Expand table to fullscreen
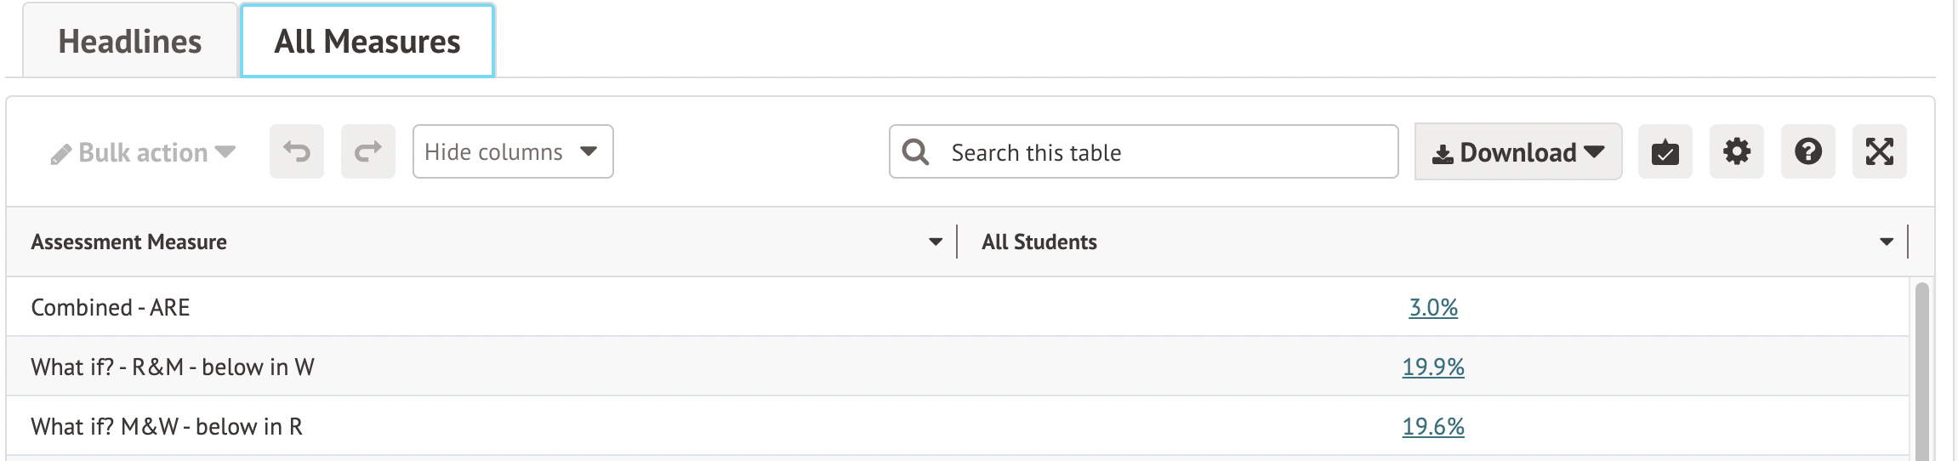This screenshot has height=461, width=1958. click(x=1879, y=151)
